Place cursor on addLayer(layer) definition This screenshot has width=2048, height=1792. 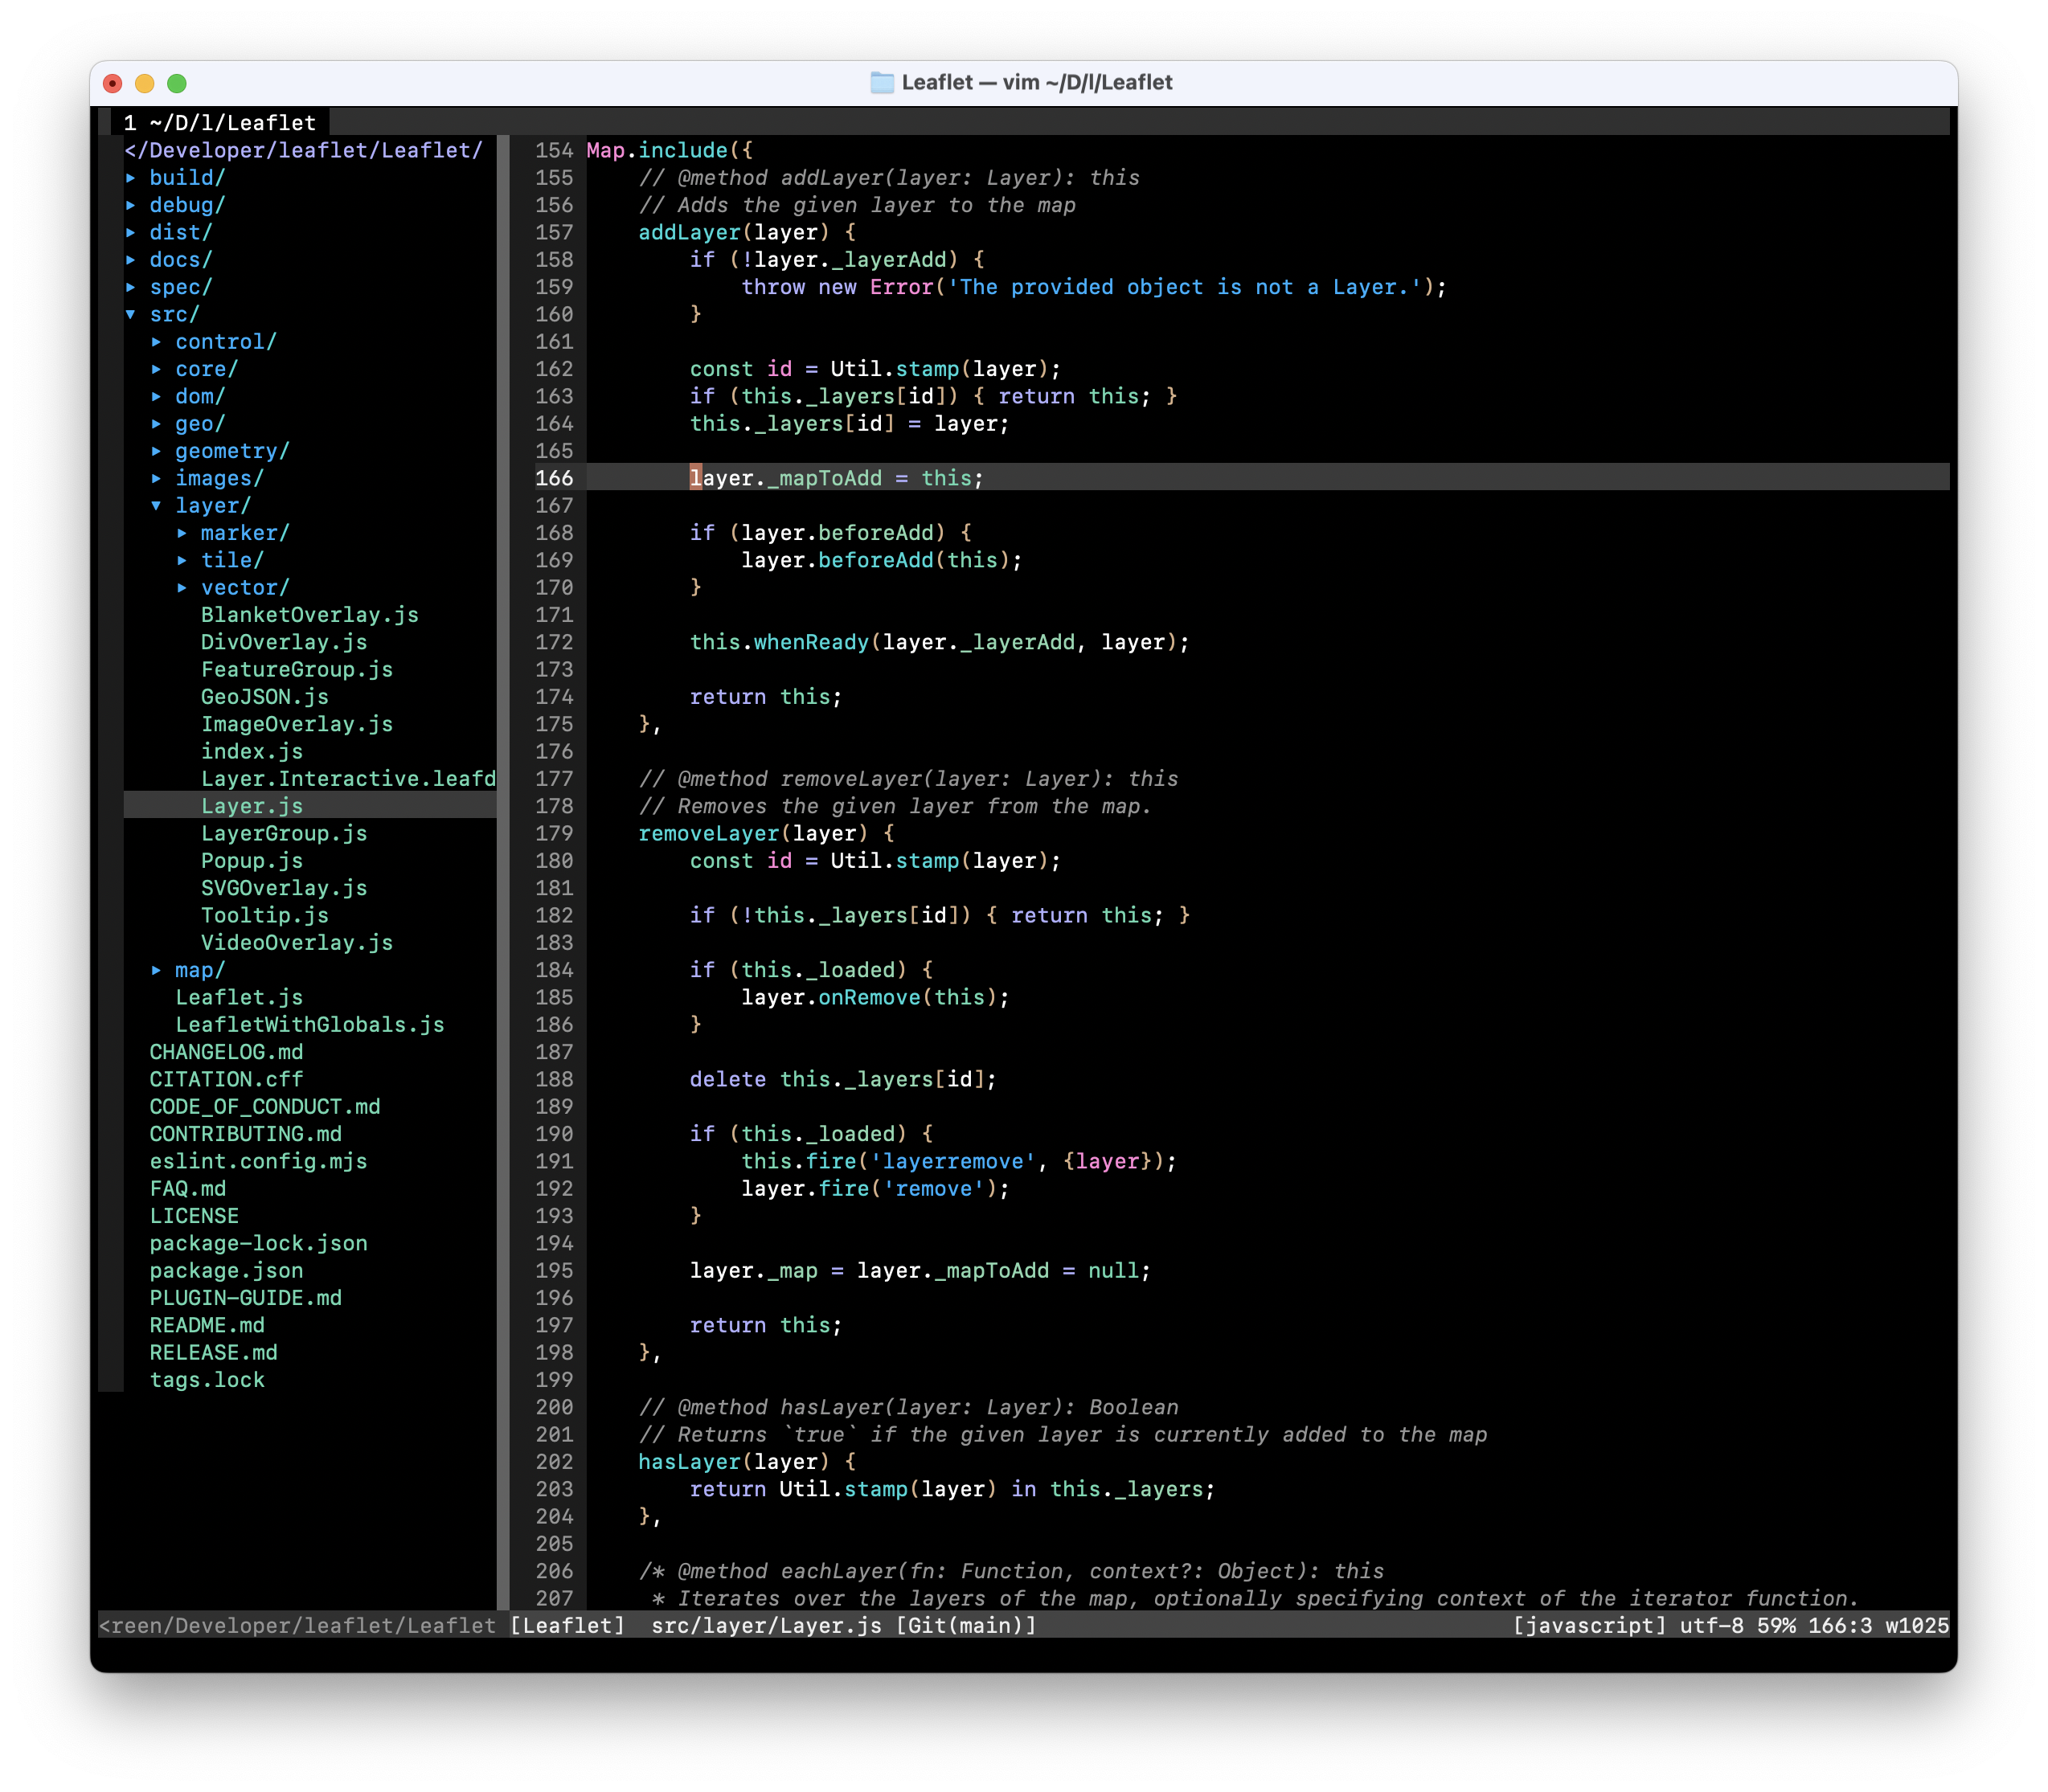coord(734,232)
